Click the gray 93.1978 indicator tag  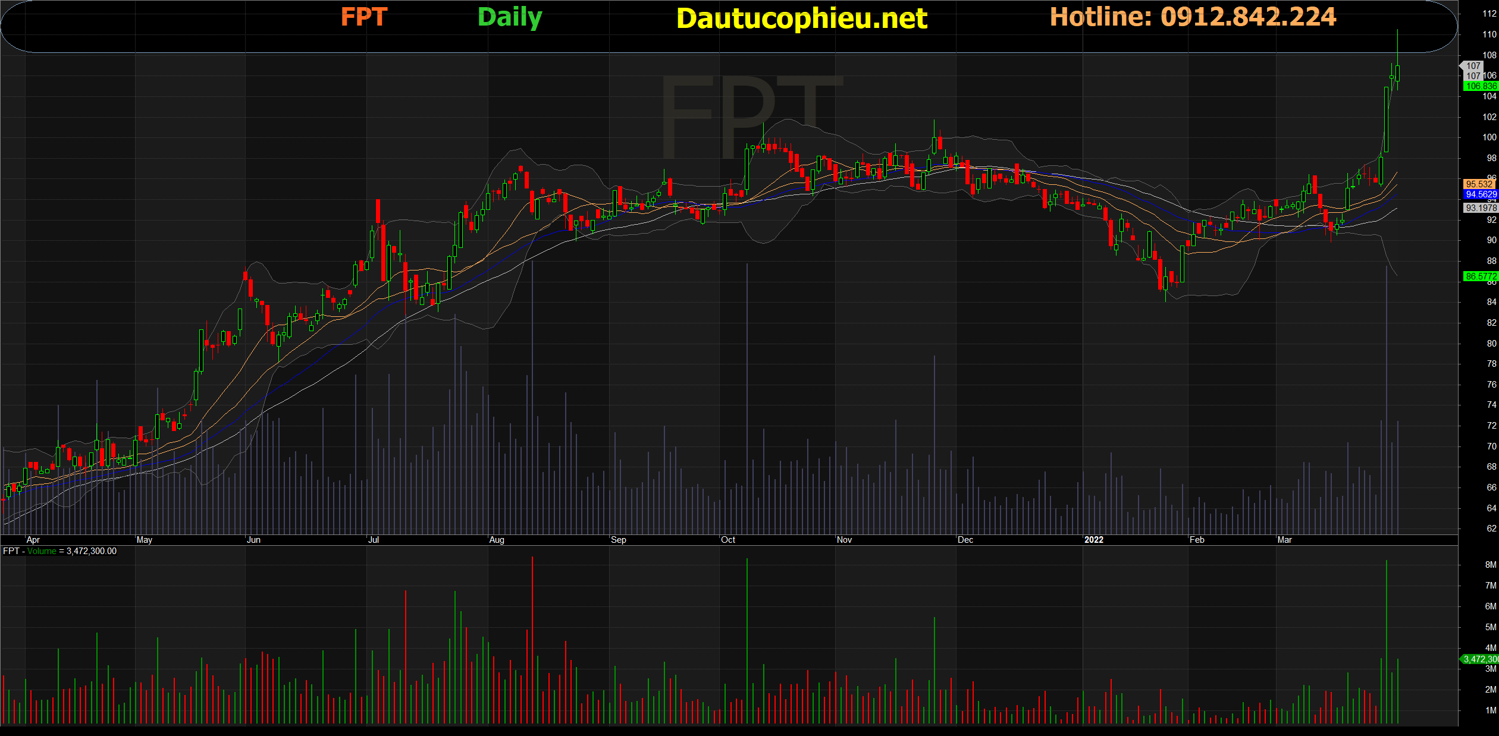tap(1480, 207)
